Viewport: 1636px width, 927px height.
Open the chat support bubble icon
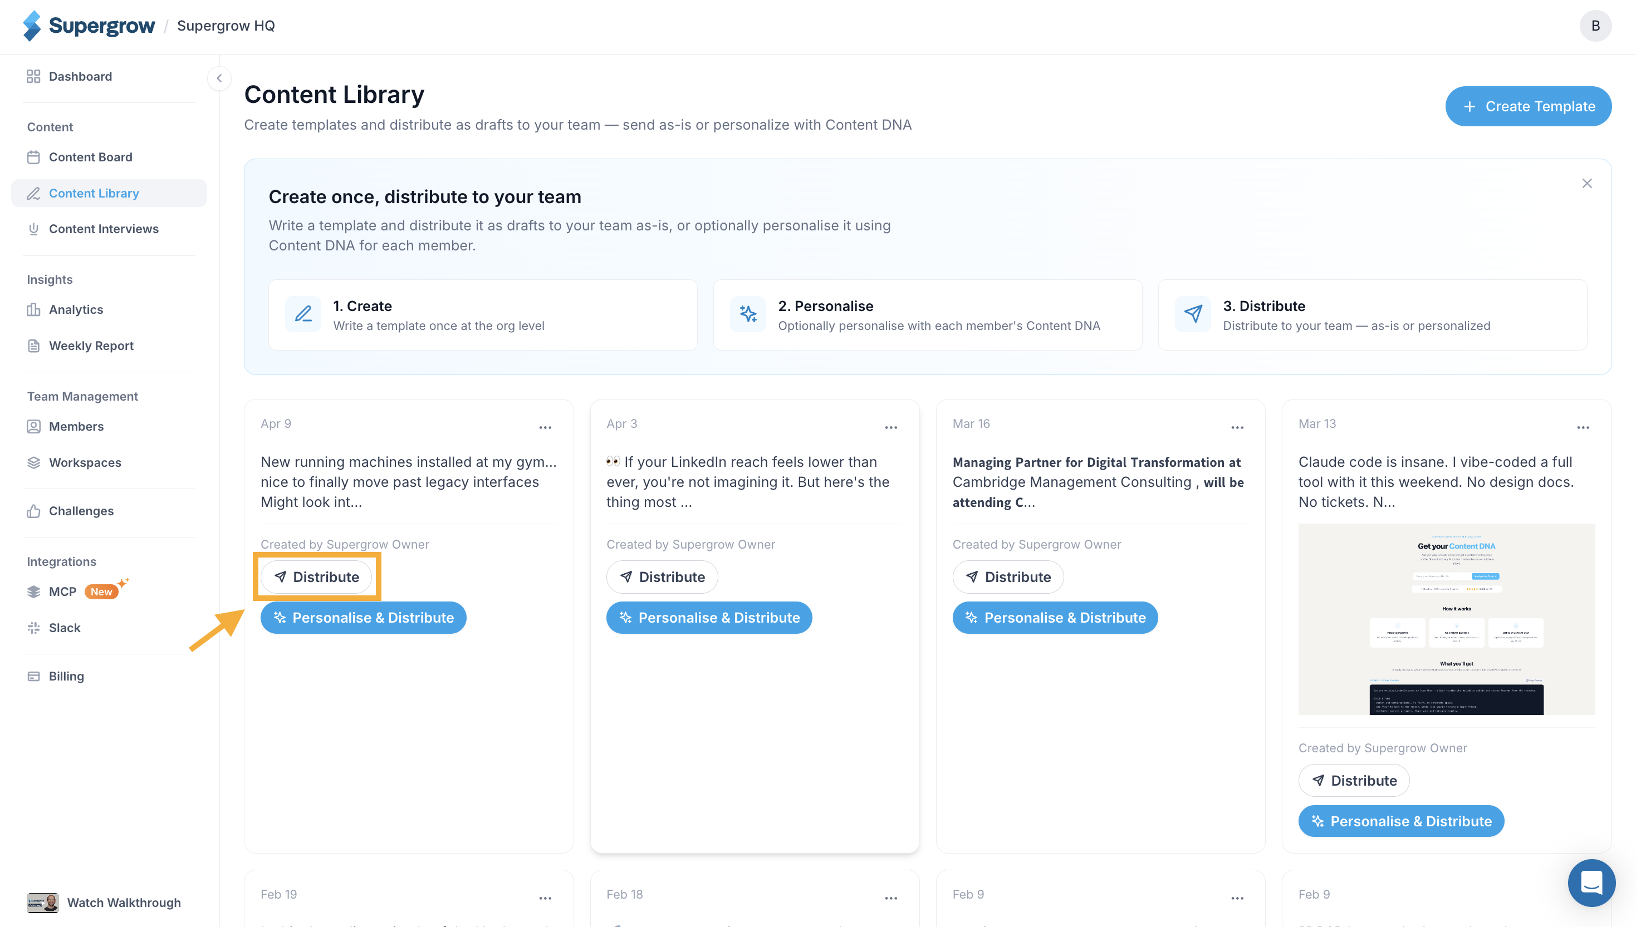point(1591,882)
